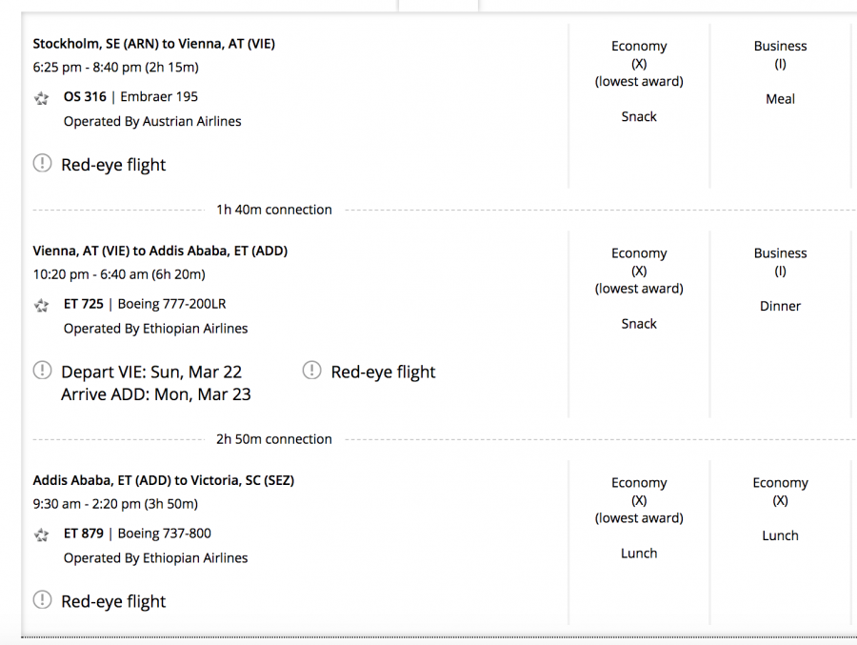
Task: Click the Addis Ababa to Victoria route heading
Action: coord(164,481)
